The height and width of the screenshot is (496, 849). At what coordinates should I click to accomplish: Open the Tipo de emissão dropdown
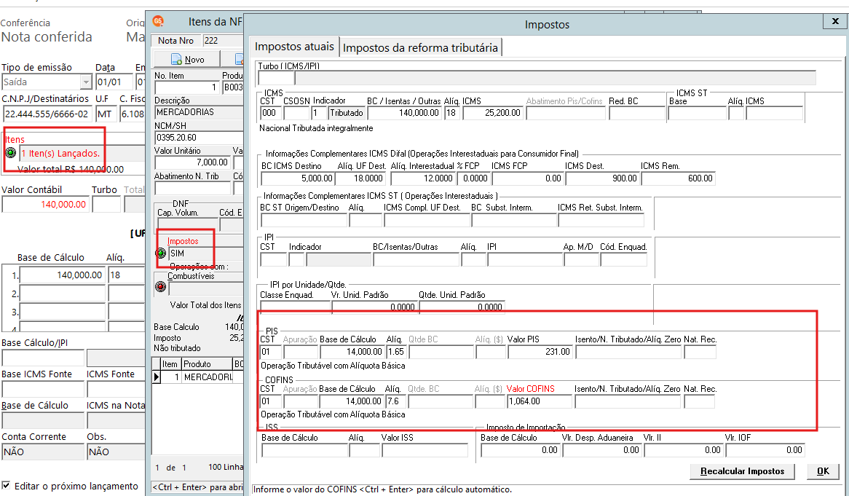tap(85, 82)
